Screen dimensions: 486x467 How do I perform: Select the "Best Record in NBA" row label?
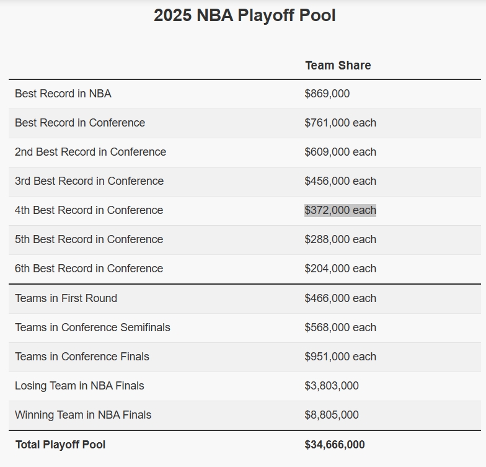point(63,94)
